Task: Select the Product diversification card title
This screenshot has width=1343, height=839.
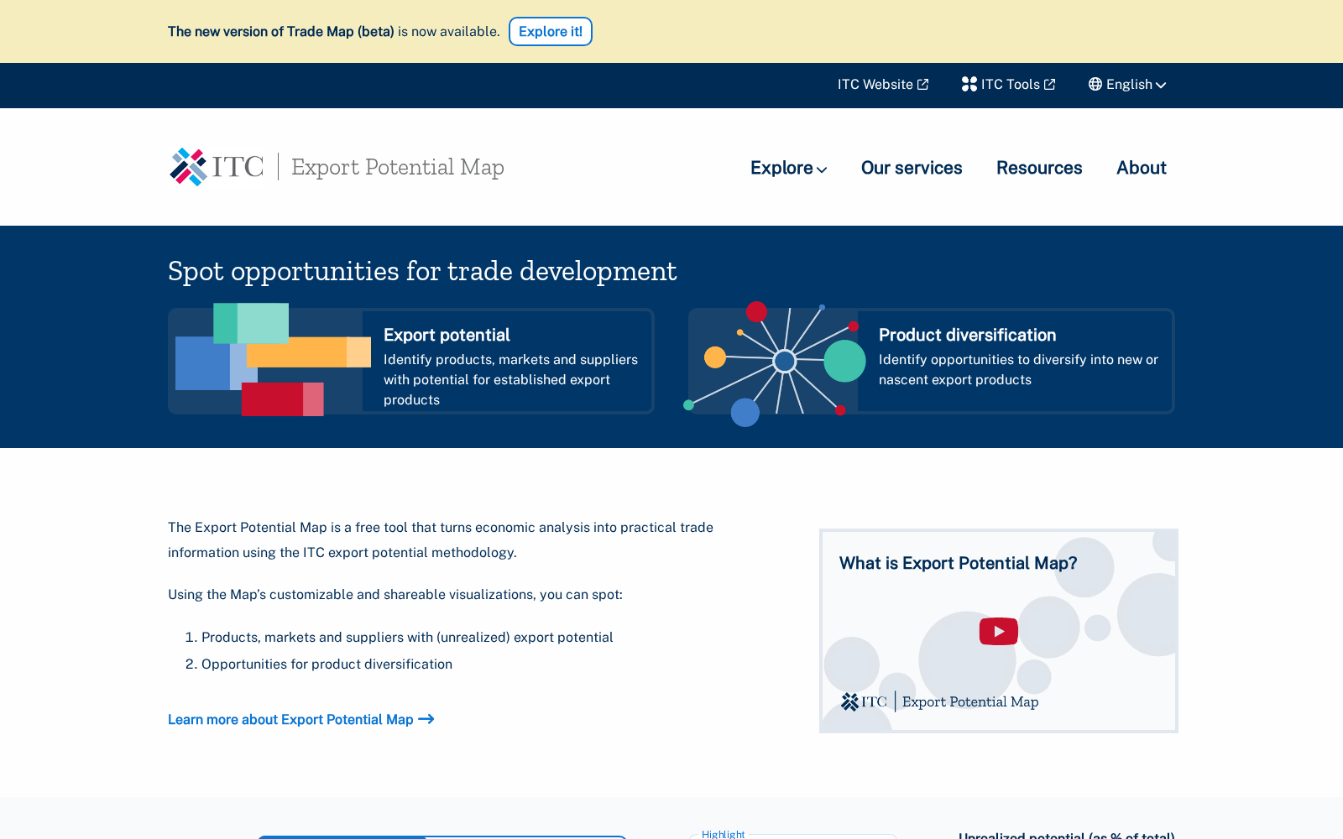Action: [967, 335]
